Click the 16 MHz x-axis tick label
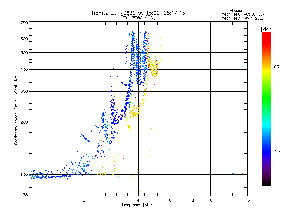Screen dimensions: 291x218 247,200
